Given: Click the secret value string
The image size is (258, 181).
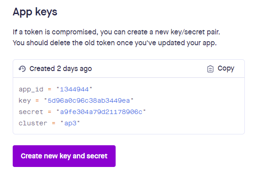Looking at the screenshot, I should 101,112.
